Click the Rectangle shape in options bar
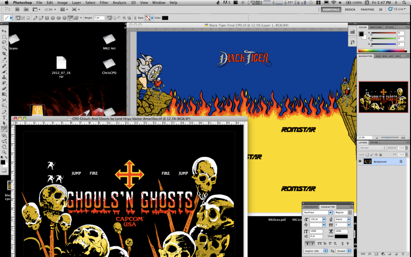Screen dimensions: 411x257 (x=47, y=18)
